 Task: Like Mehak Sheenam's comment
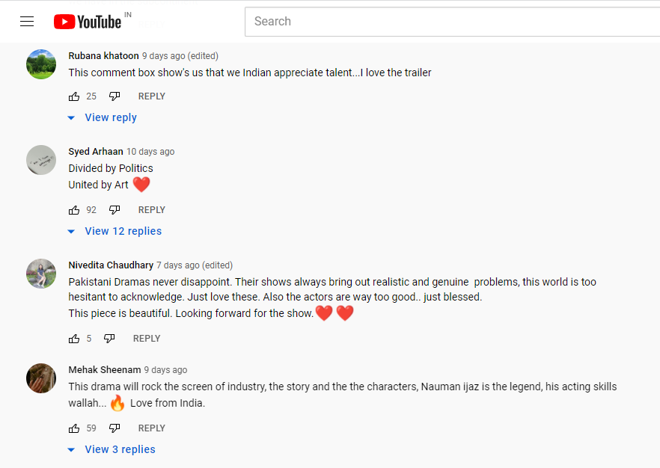(74, 428)
